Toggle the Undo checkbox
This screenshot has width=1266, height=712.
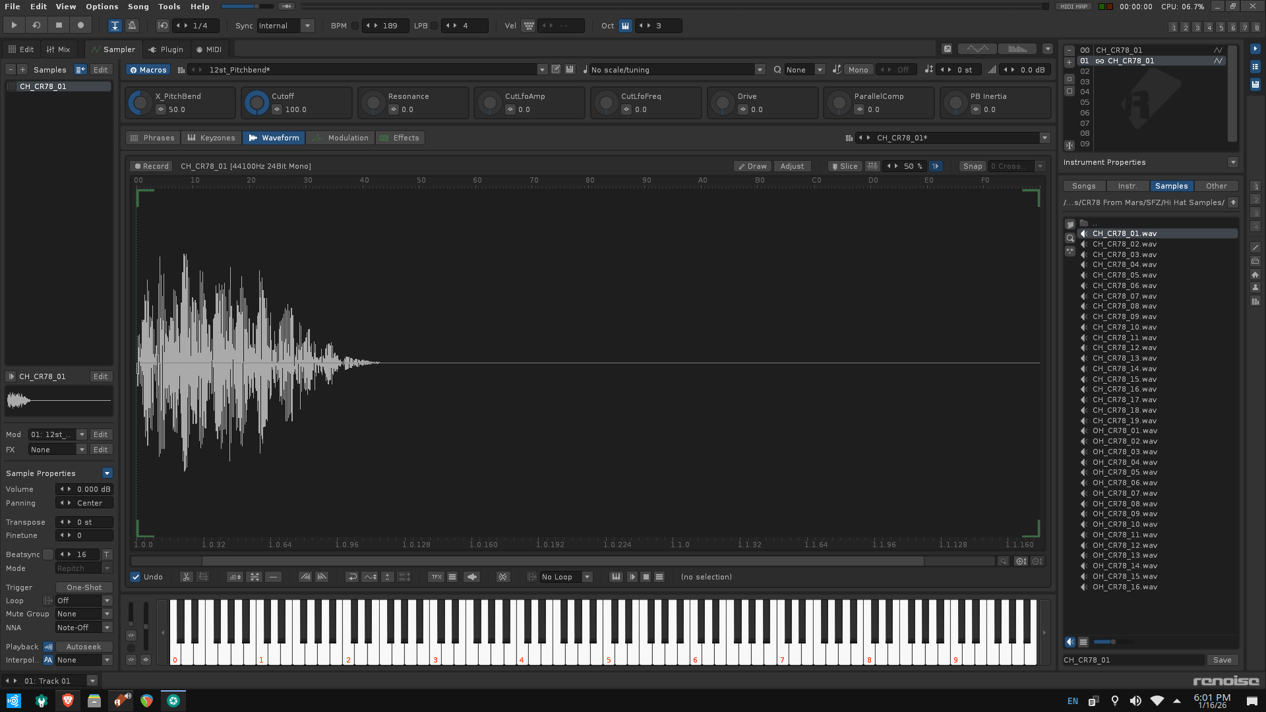click(136, 577)
